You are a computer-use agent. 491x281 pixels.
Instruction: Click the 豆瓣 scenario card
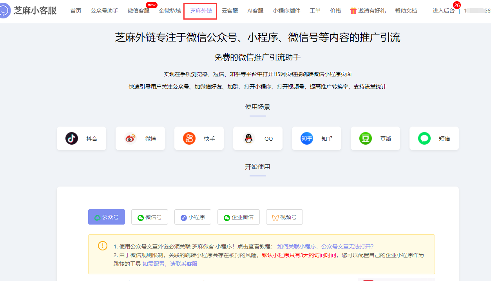tap(375, 138)
